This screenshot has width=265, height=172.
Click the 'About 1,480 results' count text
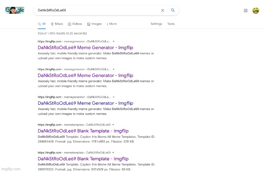(x=62, y=33)
